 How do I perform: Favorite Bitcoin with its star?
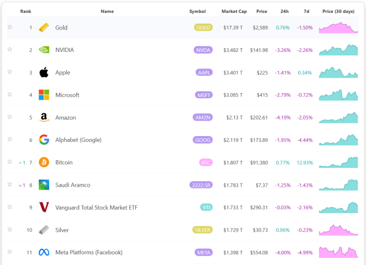(x=10, y=161)
